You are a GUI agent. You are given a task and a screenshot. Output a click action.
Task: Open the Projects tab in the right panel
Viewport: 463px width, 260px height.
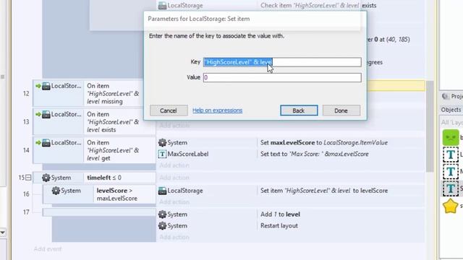[x=452, y=96]
